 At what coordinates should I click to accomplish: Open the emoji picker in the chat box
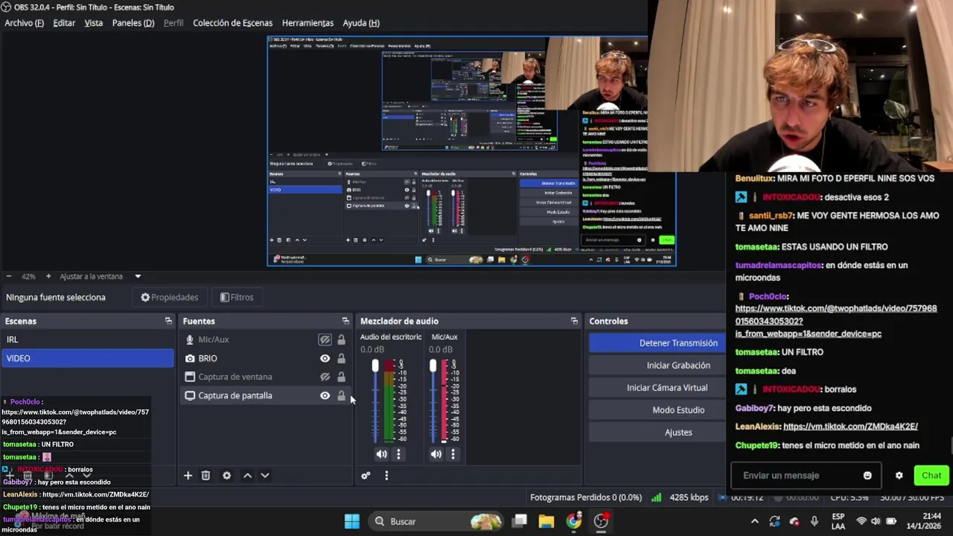click(x=867, y=476)
